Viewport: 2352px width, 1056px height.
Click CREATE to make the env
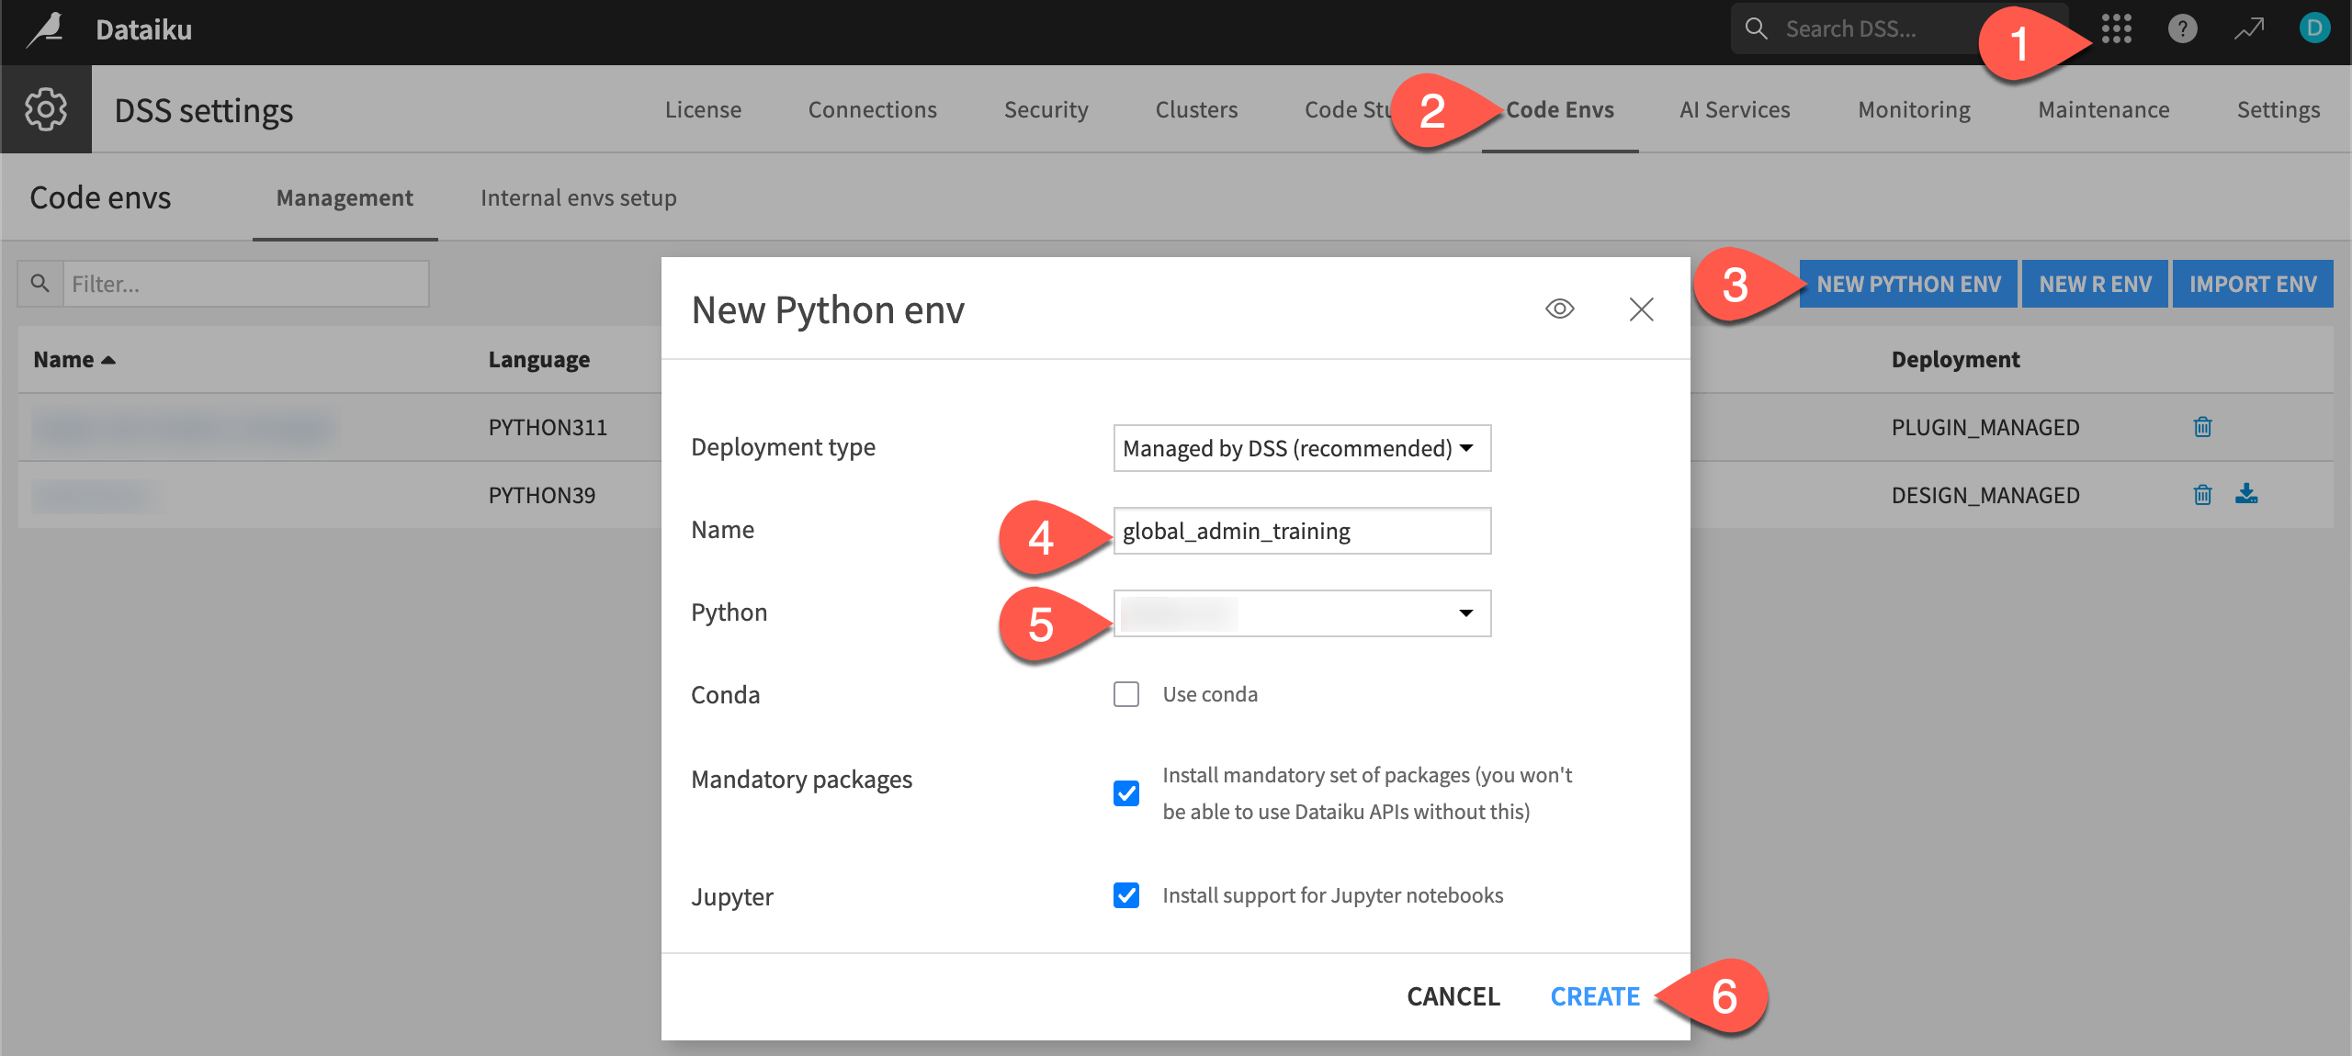1595,996
